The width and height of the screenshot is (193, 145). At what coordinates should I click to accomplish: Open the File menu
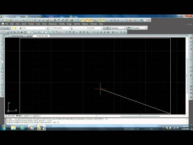click(7, 24)
